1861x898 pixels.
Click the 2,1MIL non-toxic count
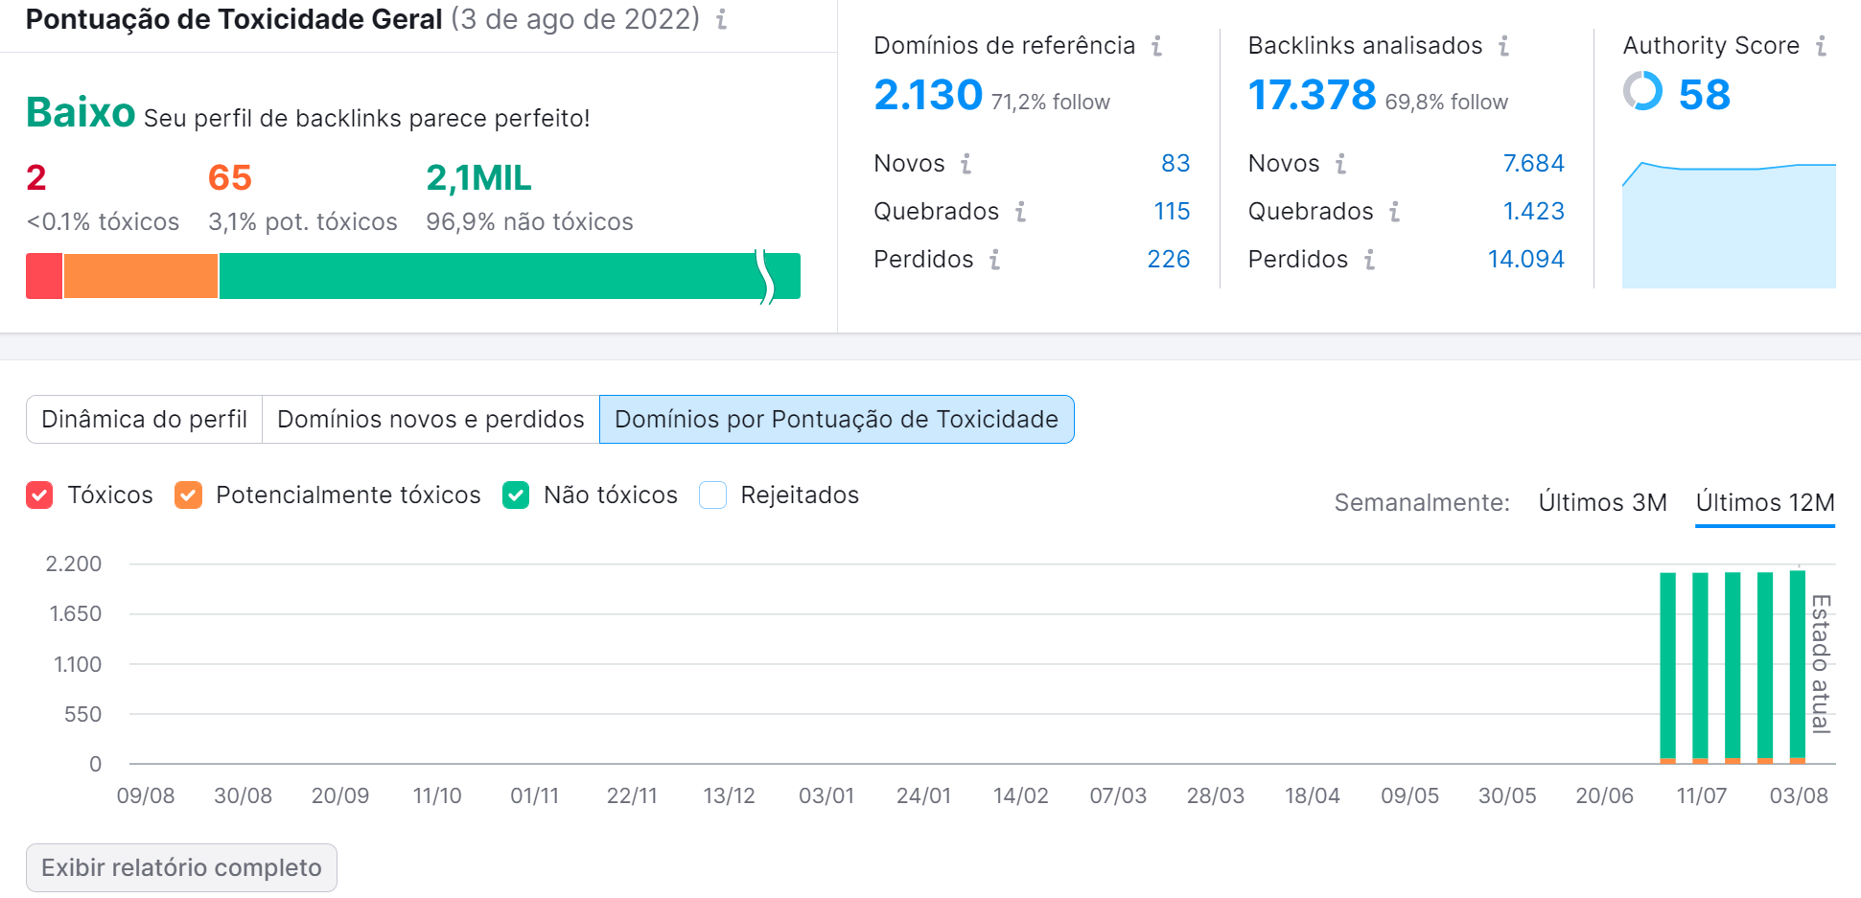pos(478,177)
